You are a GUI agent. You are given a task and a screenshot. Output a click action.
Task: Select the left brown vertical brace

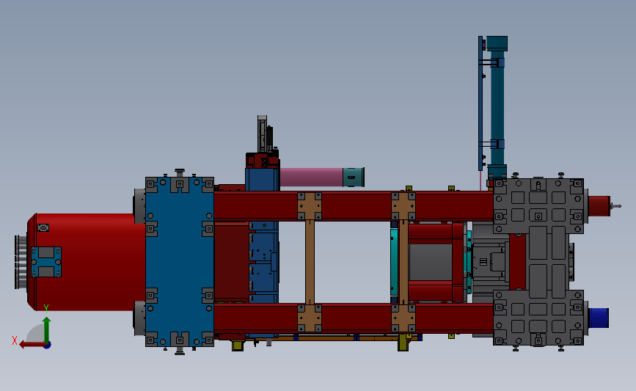[x=310, y=263]
